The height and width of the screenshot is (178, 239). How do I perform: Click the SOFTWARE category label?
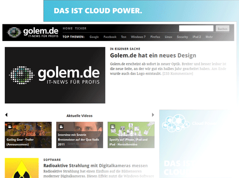click(52, 160)
